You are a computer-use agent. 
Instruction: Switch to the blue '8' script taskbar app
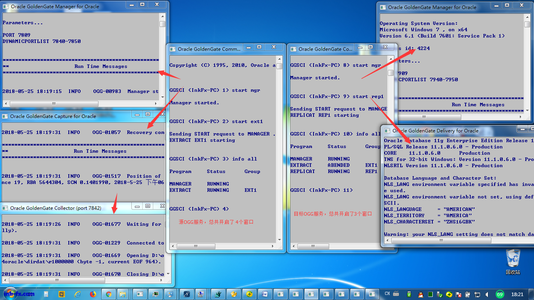tap(186, 294)
